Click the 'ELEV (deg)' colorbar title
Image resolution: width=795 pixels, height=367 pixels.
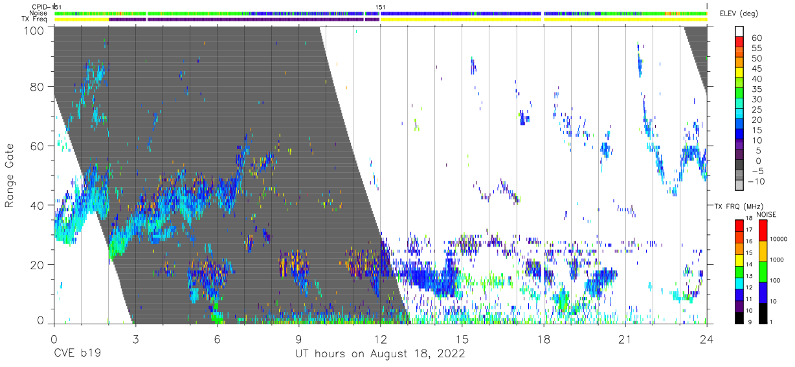[739, 14]
